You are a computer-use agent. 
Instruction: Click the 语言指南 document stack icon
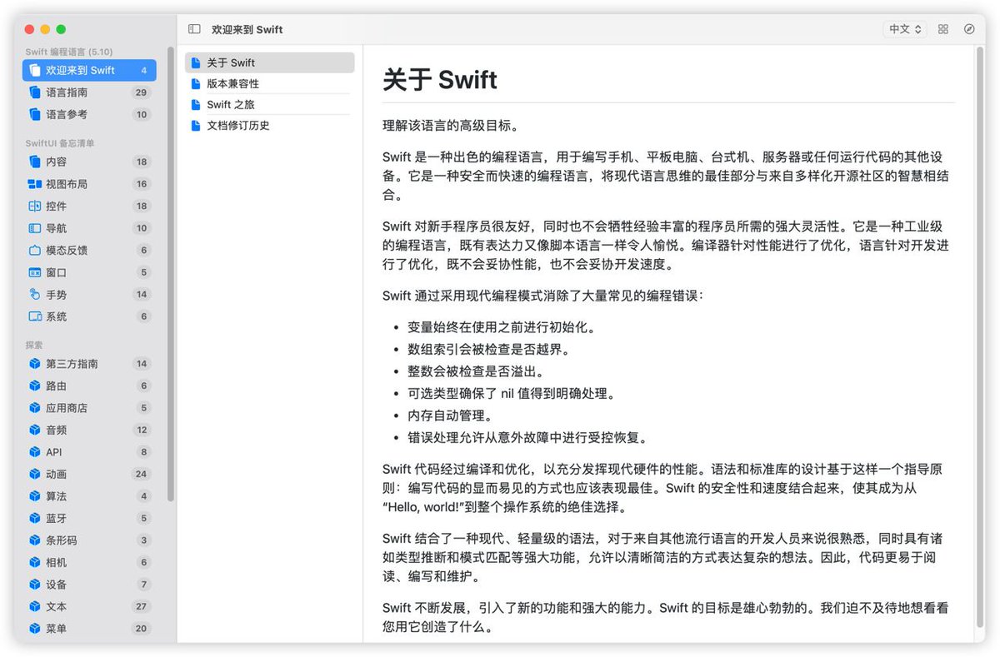(x=34, y=92)
